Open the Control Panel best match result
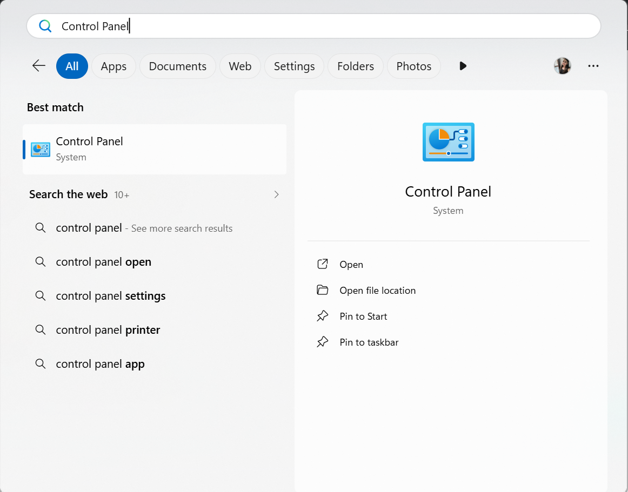The width and height of the screenshot is (628, 492). [155, 149]
